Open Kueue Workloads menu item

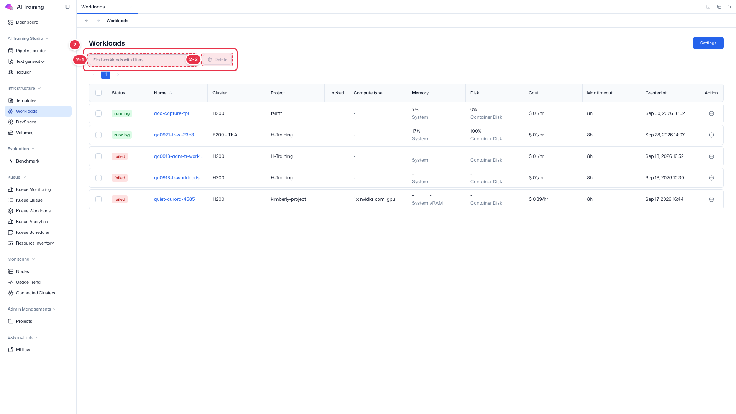(38, 211)
